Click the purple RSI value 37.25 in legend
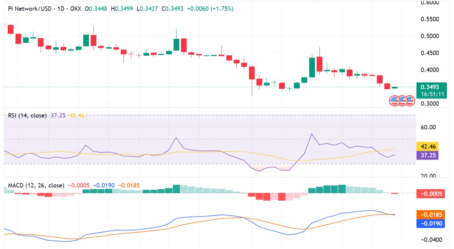This screenshot has width=454, height=249. click(x=58, y=115)
